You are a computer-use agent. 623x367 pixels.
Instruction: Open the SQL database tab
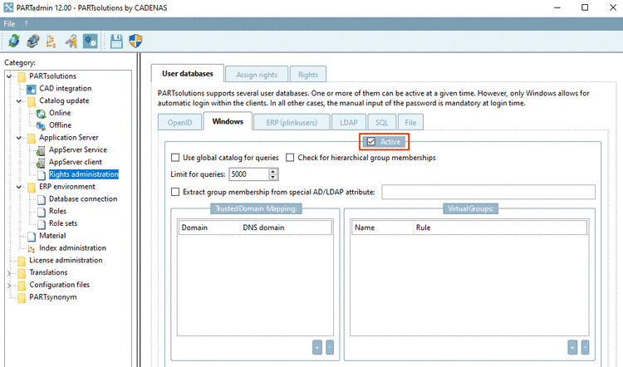382,122
